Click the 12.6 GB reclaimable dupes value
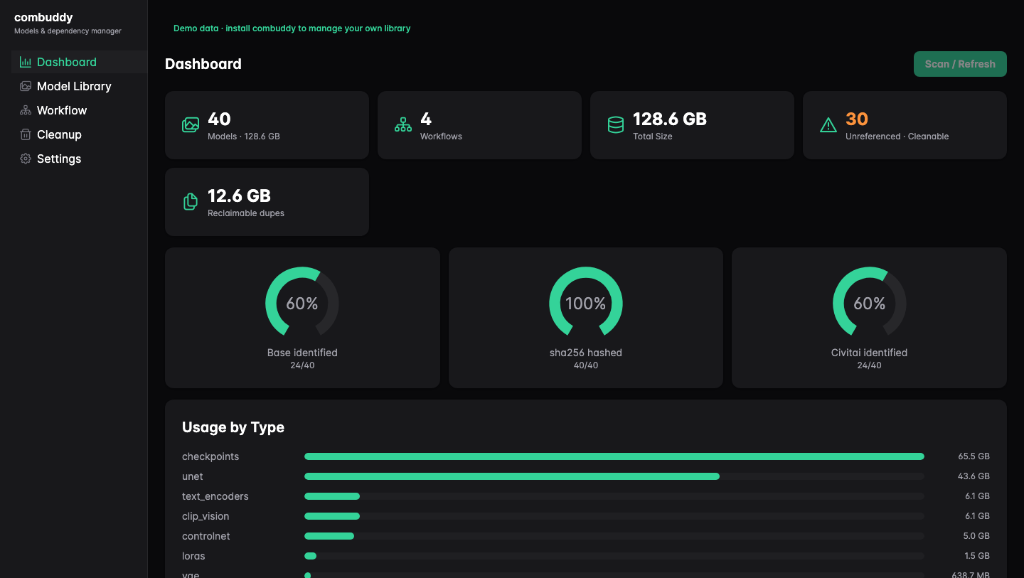This screenshot has height=578, width=1024. coord(239,196)
